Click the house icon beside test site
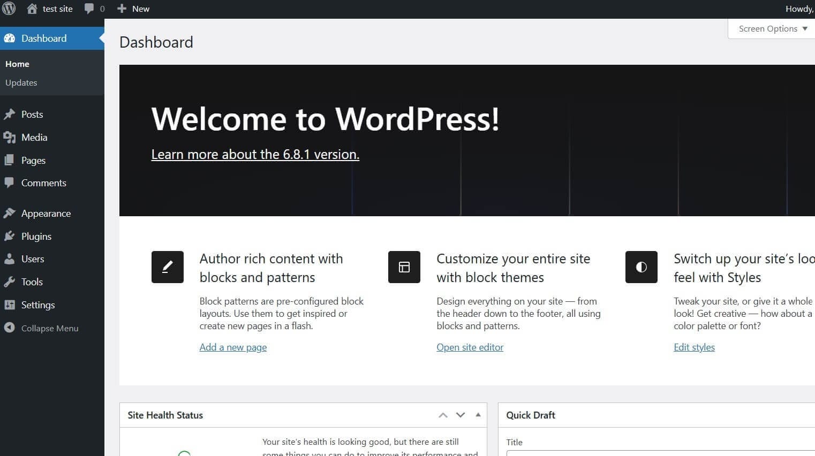 coord(32,9)
